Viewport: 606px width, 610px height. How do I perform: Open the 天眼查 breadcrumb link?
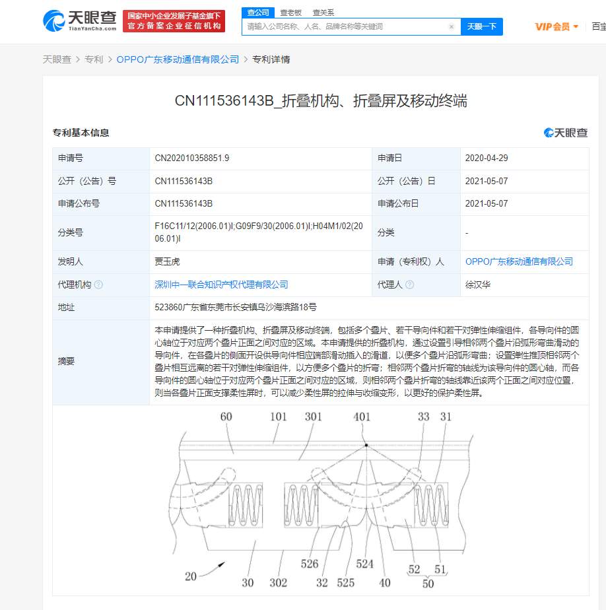57,59
